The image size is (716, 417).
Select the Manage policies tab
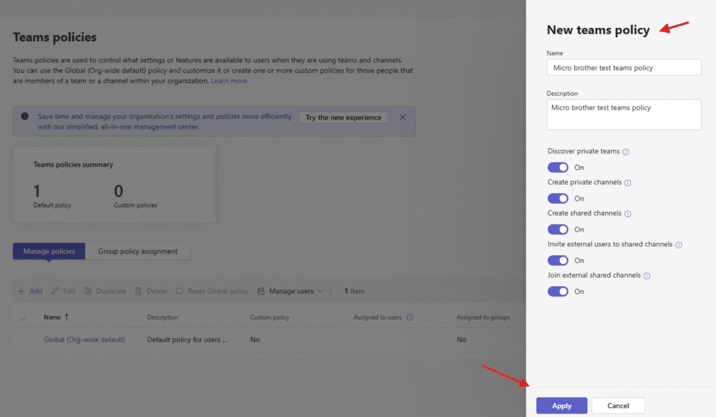(x=49, y=251)
